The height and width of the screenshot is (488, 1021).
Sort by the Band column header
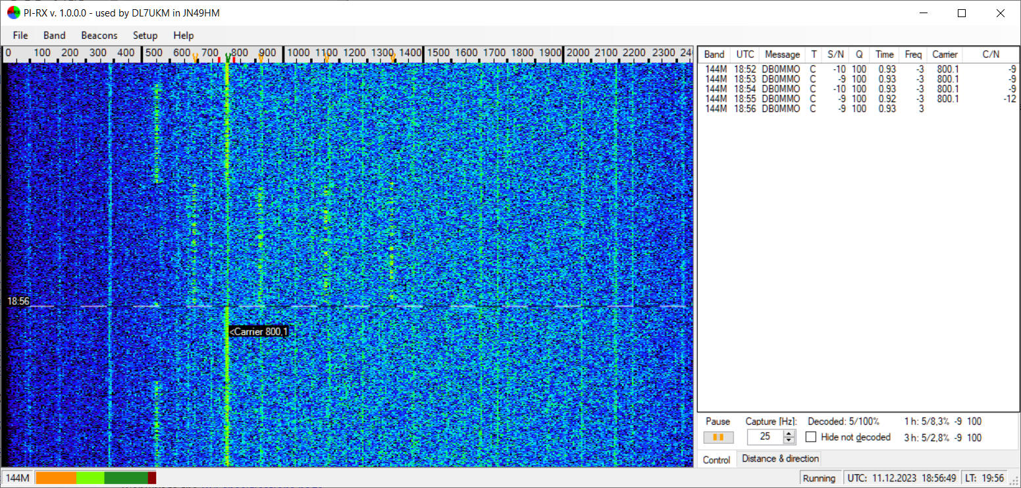pos(714,55)
